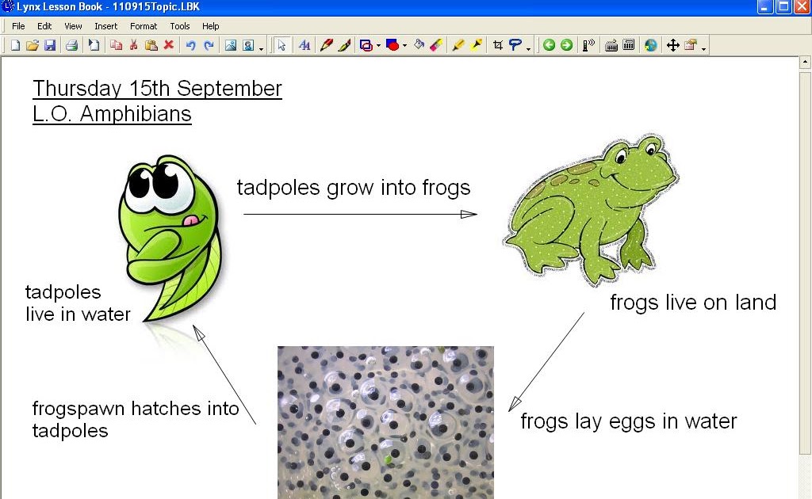Minimize the Lynx Lesson Book window
The height and width of the screenshot is (499, 812).
[764, 6]
